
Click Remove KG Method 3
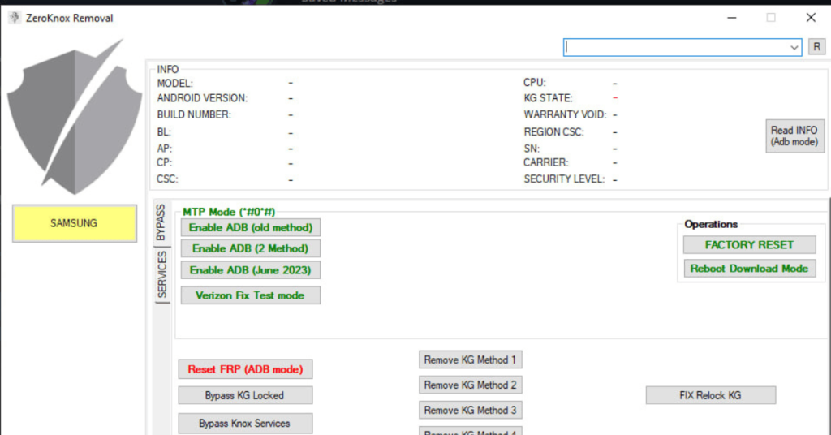471,410
